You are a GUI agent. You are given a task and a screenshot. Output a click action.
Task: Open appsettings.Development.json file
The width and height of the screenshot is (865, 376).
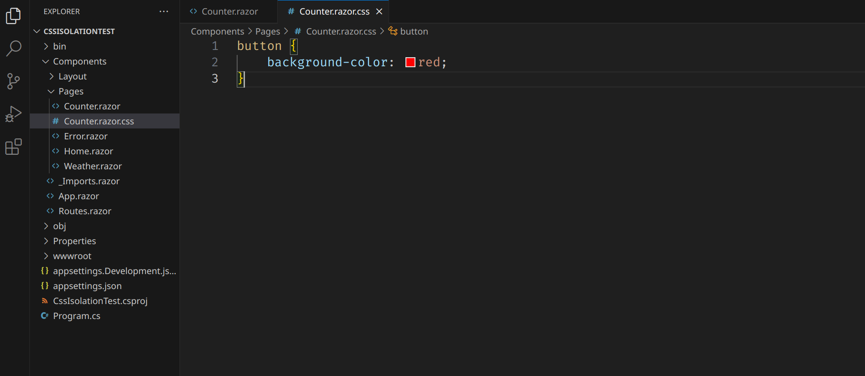pos(105,271)
